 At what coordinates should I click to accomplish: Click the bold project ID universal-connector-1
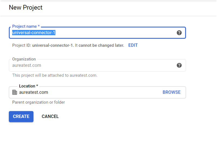pyautogui.click(x=52, y=45)
